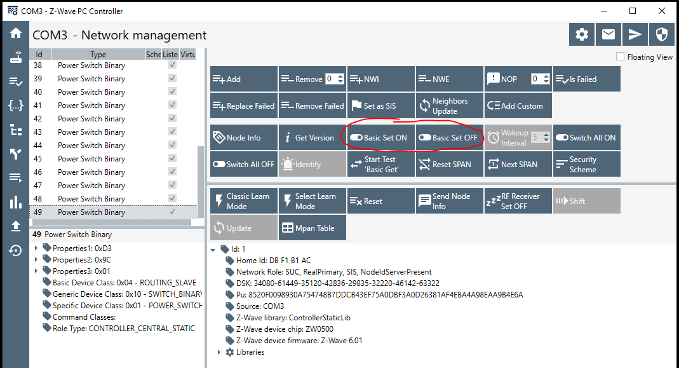The width and height of the screenshot is (679, 368).
Task: Click Neighbors Update button
Action: click(x=450, y=106)
